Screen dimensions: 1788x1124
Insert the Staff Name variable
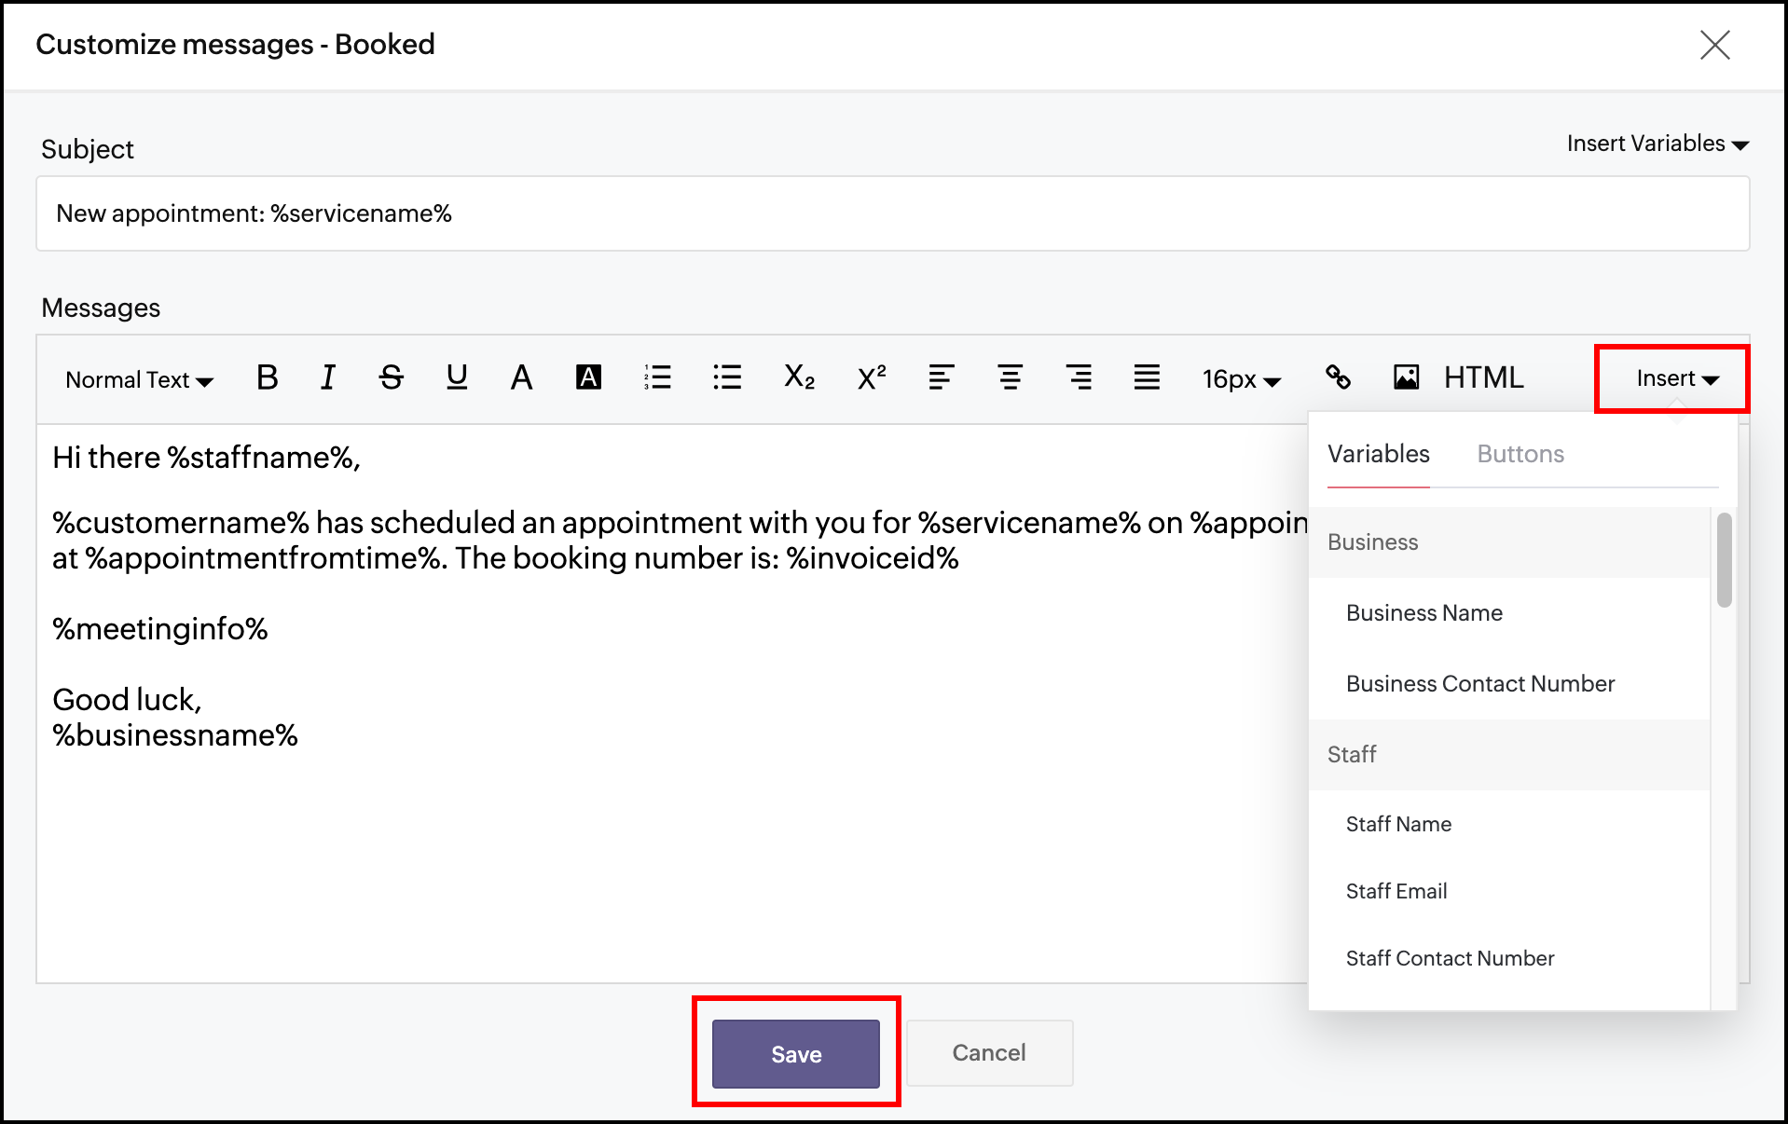click(x=1509, y=824)
